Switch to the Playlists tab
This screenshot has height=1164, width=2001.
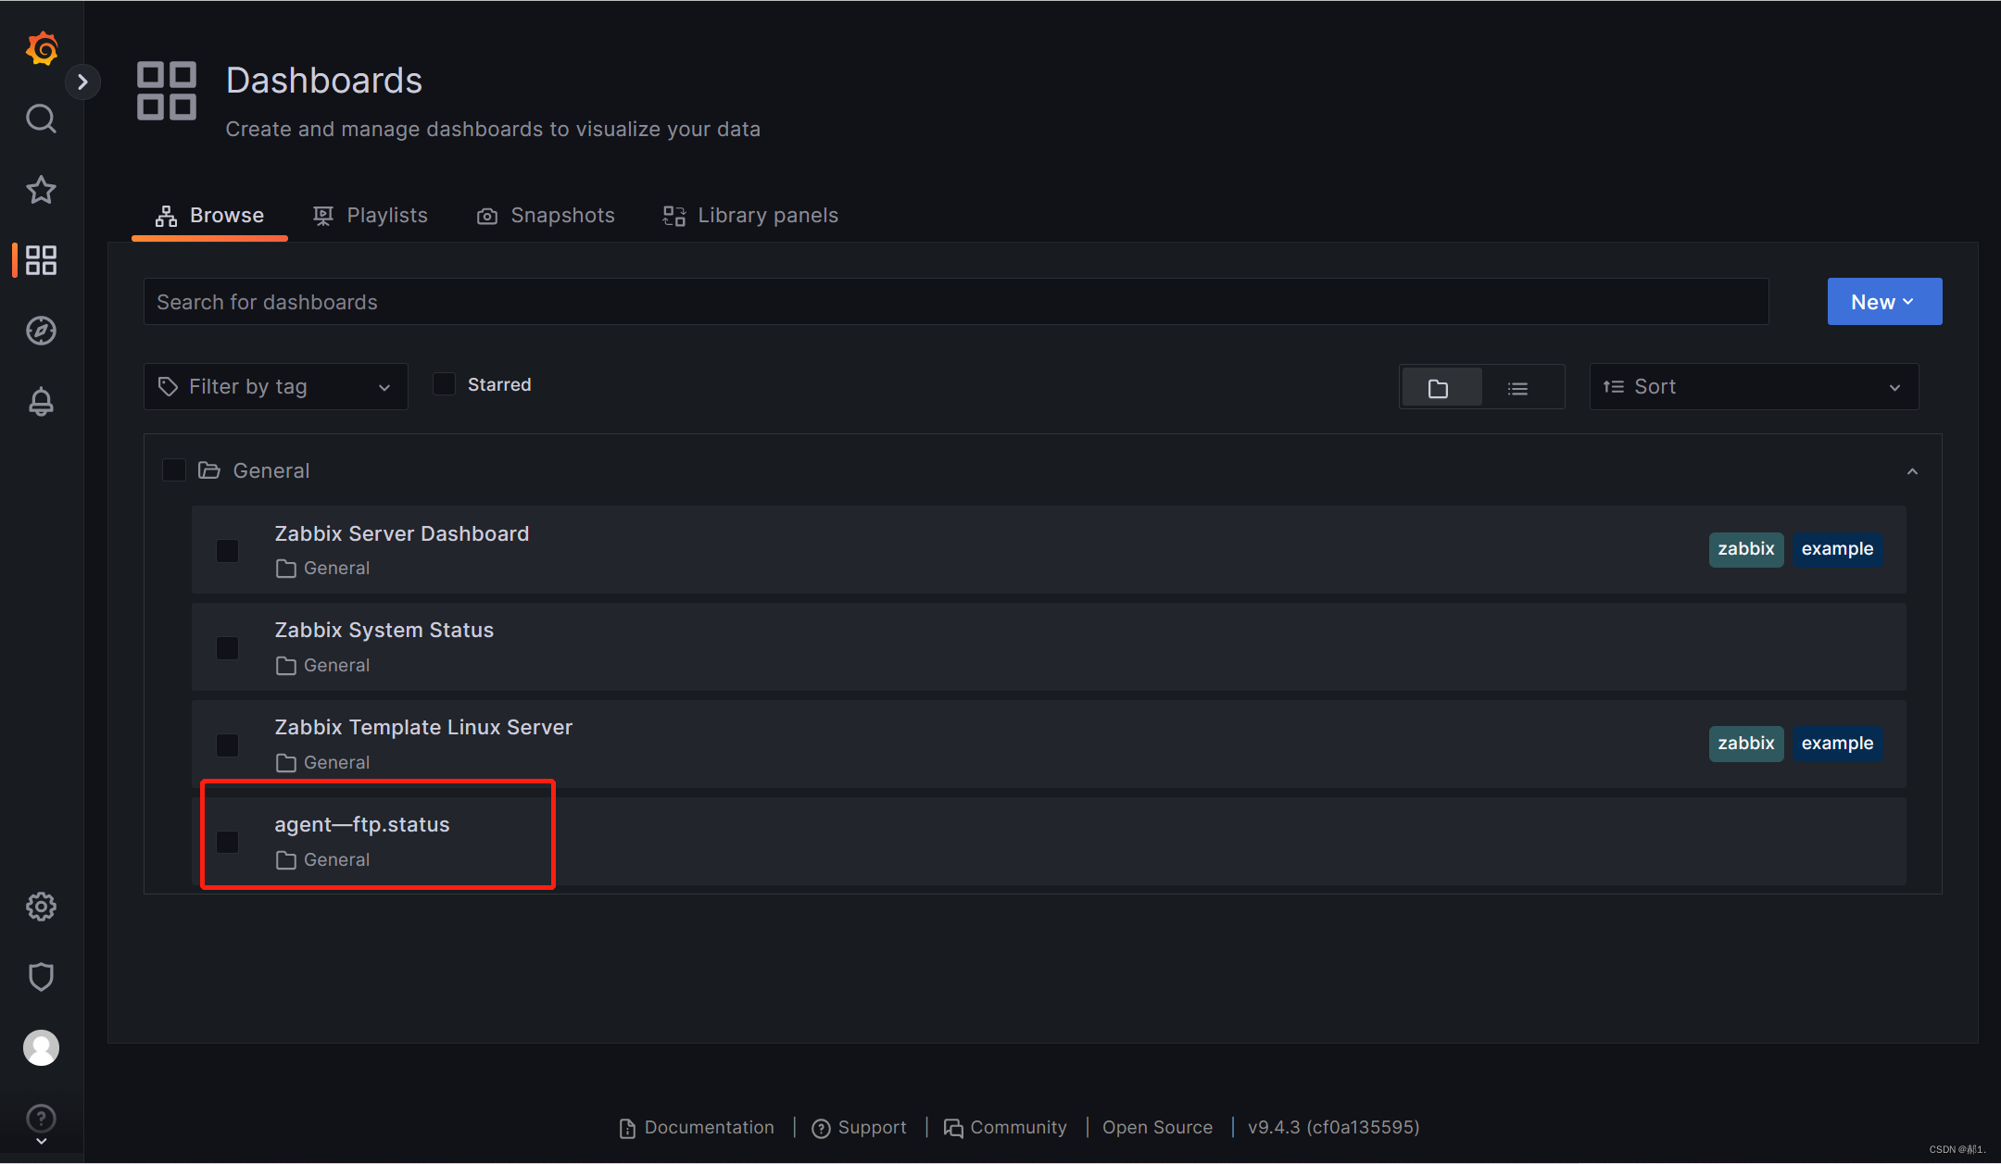coord(371,216)
